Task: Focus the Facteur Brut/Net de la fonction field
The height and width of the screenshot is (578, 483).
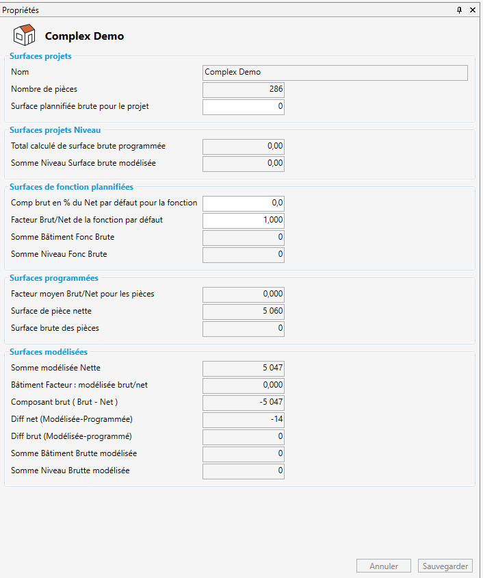Action: click(244, 221)
